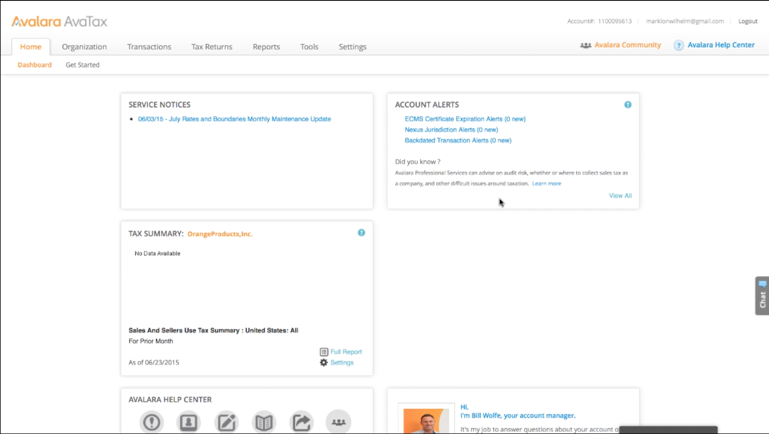Click the Full Report list icon
The height and width of the screenshot is (434, 769).
[324, 352]
